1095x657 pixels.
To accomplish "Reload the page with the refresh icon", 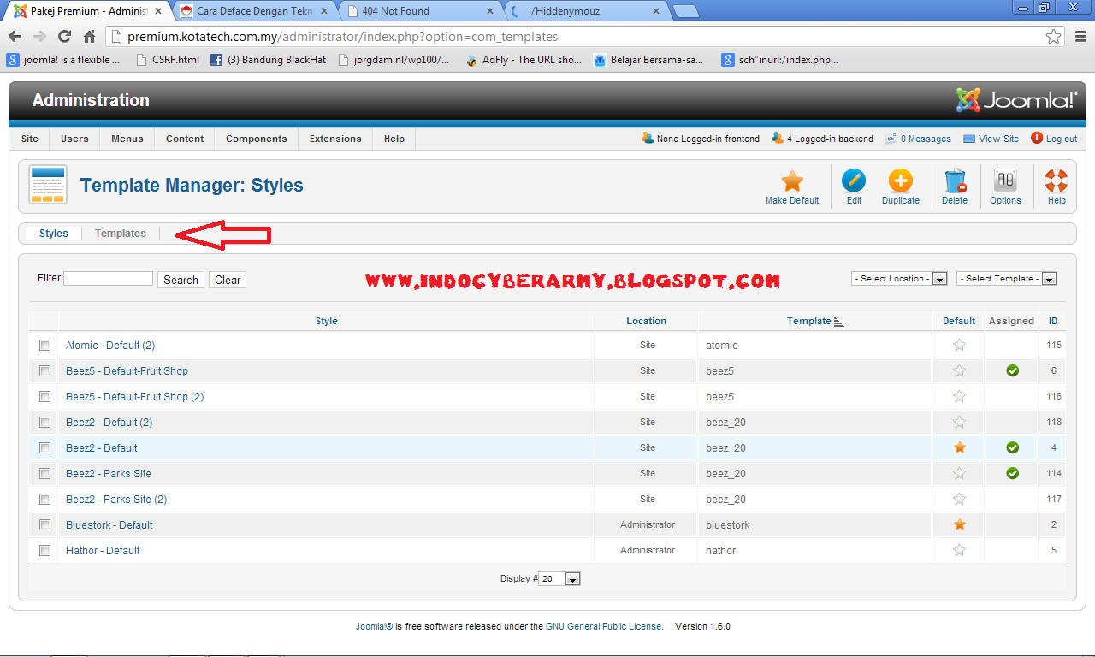I will [x=64, y=37].
